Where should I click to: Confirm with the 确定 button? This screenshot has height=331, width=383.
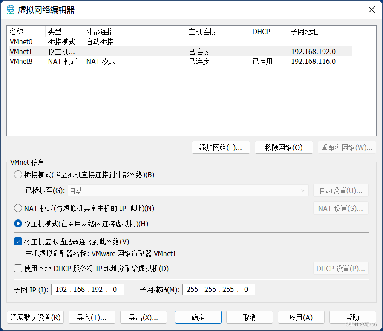click(198, 317)
